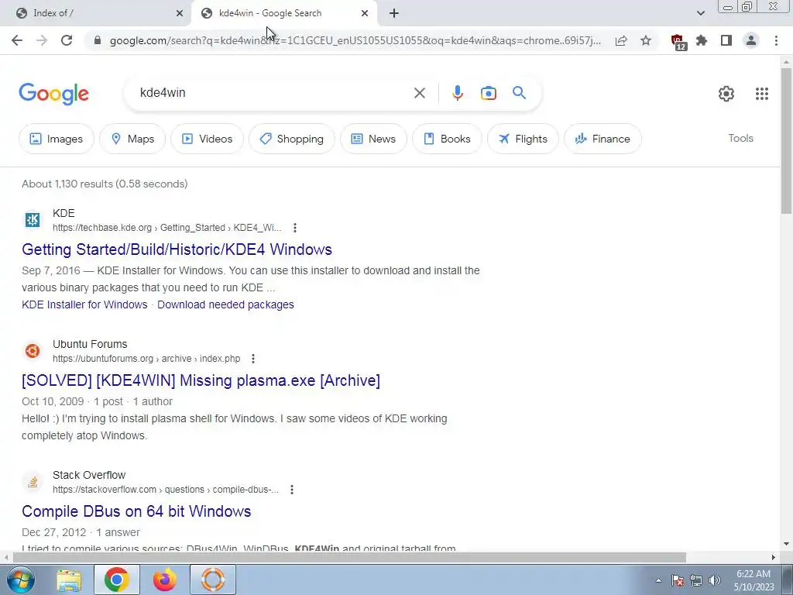Submit search with magnifier icon
The image size is (793, 595).
[520, 93]
